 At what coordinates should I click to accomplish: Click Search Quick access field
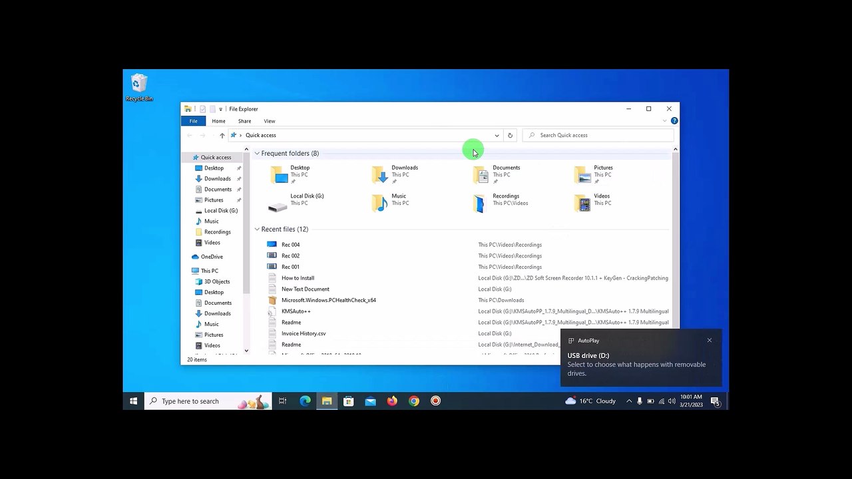[599, 135]
